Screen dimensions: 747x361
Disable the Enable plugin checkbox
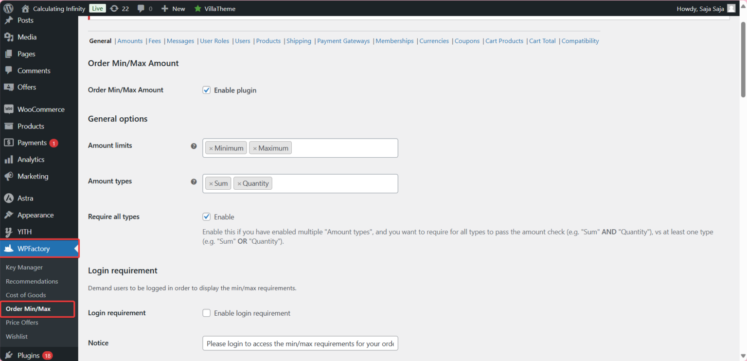point(206,90)
